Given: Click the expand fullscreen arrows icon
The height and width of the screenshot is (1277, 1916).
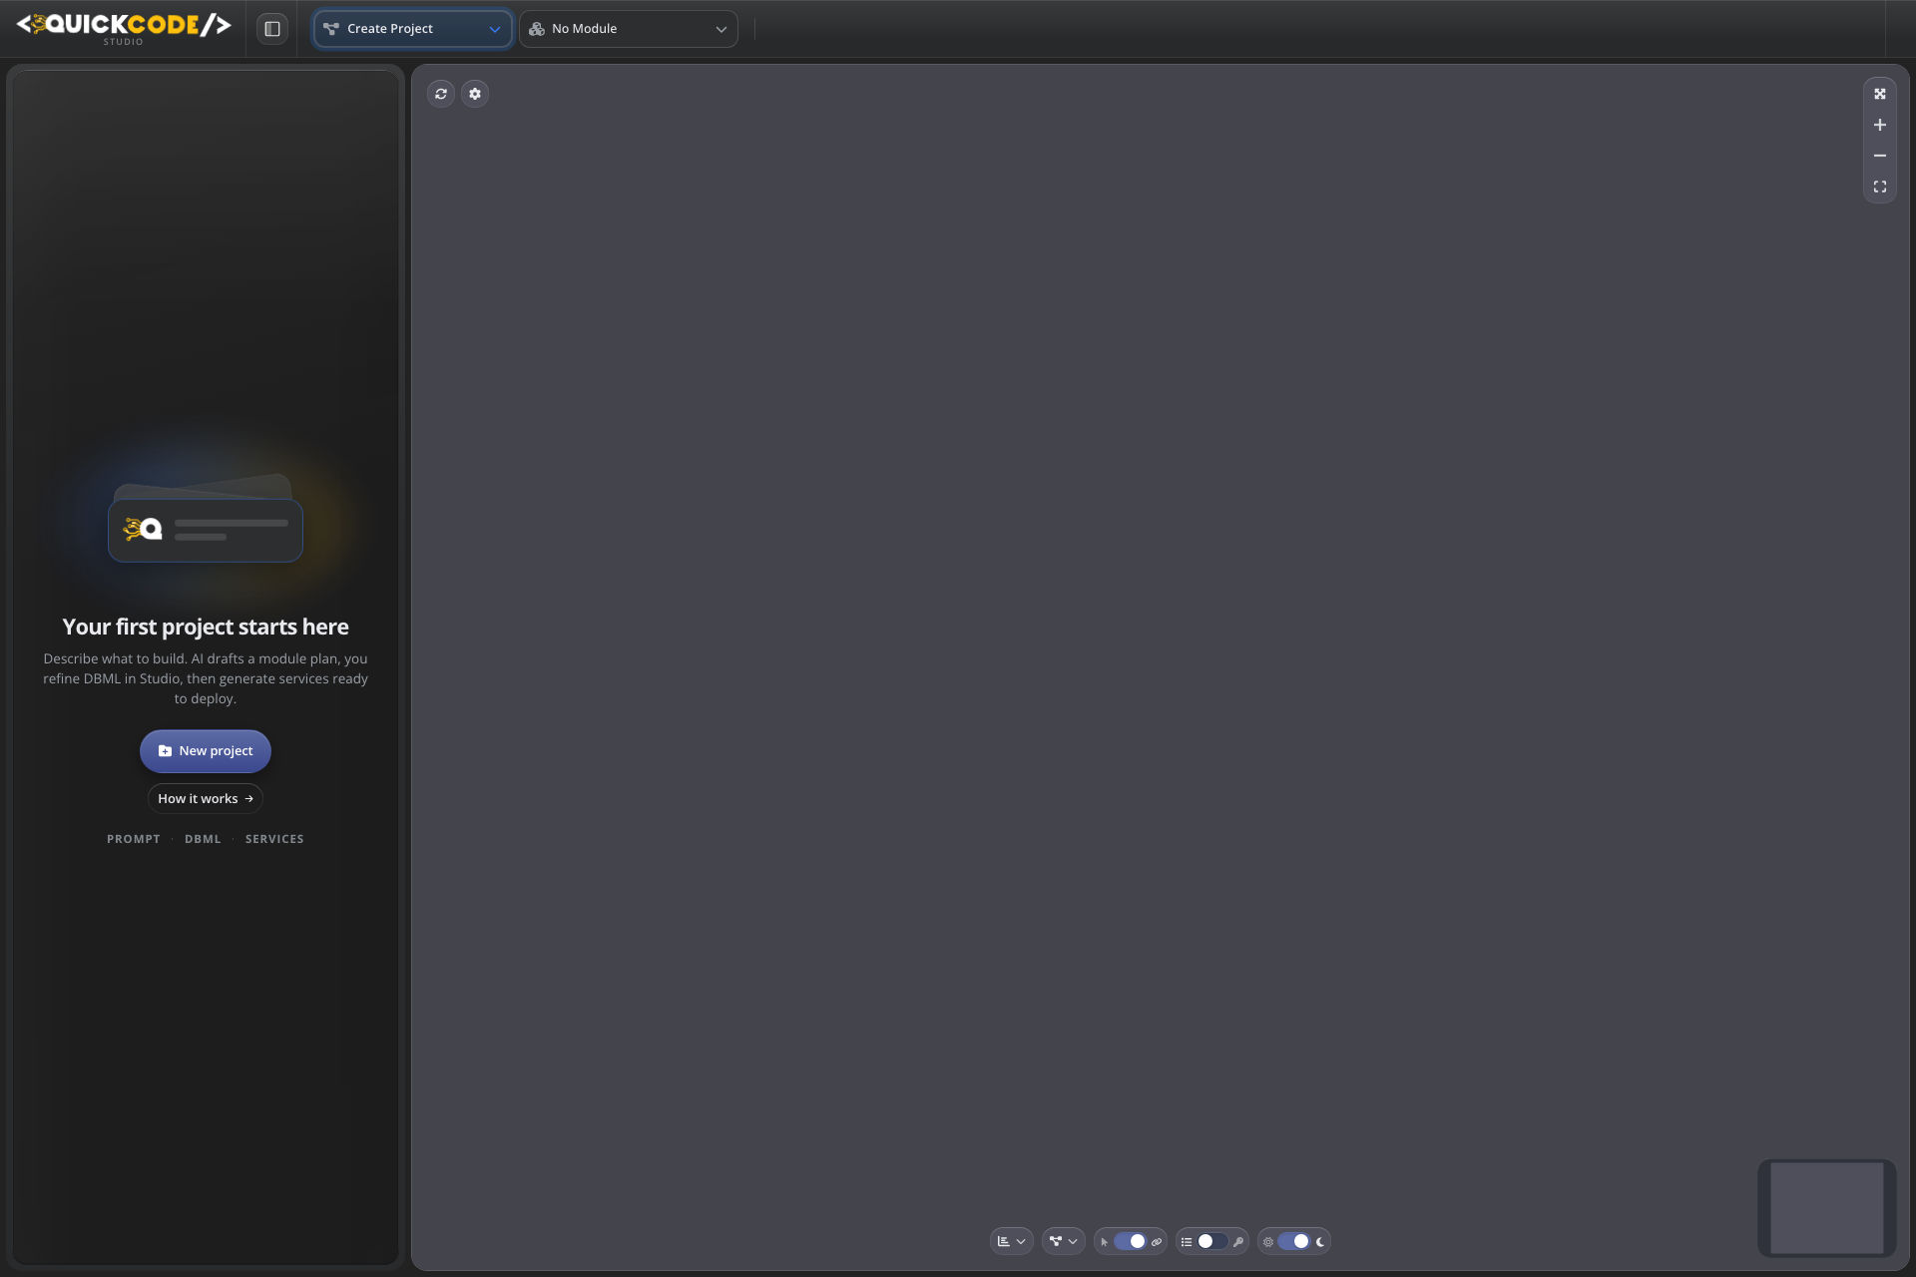Looking at the screenshot, I should pos(1880,94).
